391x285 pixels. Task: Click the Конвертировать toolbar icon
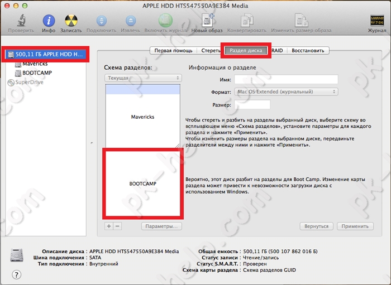click(x=247, y=21)
